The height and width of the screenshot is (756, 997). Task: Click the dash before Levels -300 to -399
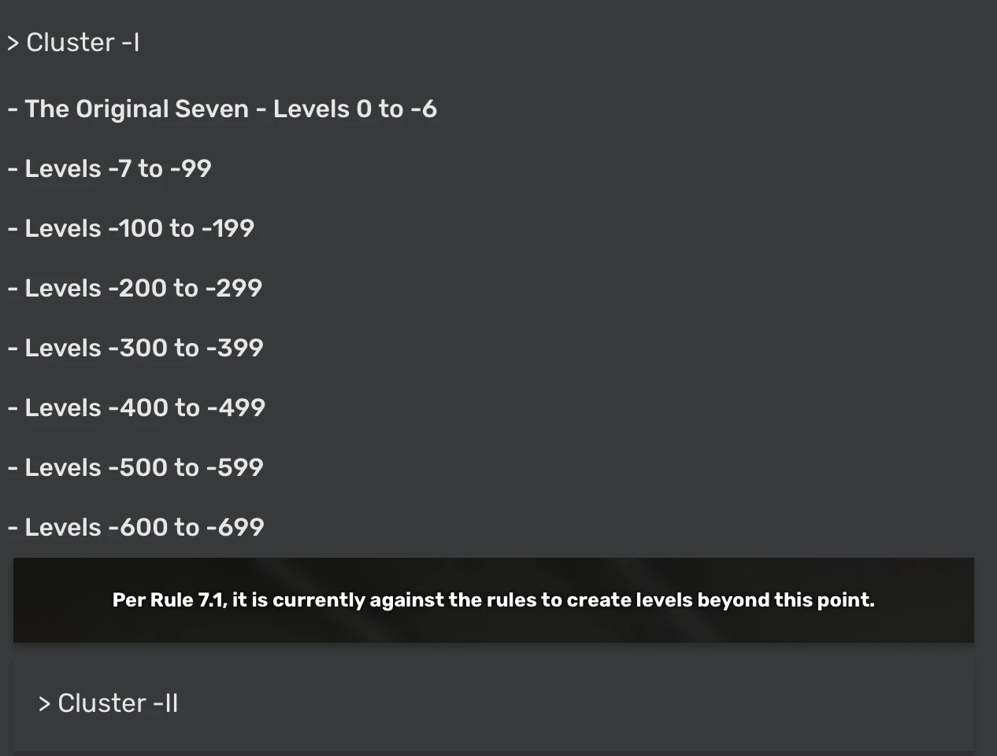tap(11, 348)
